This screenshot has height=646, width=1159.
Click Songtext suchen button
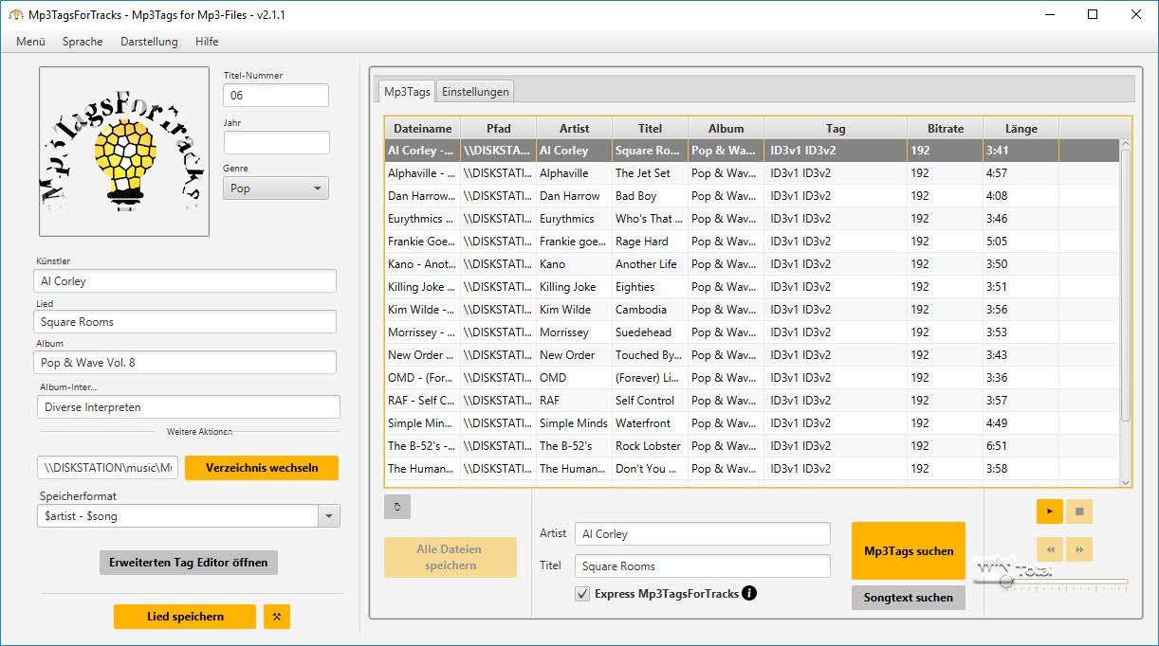coord(908,598)
